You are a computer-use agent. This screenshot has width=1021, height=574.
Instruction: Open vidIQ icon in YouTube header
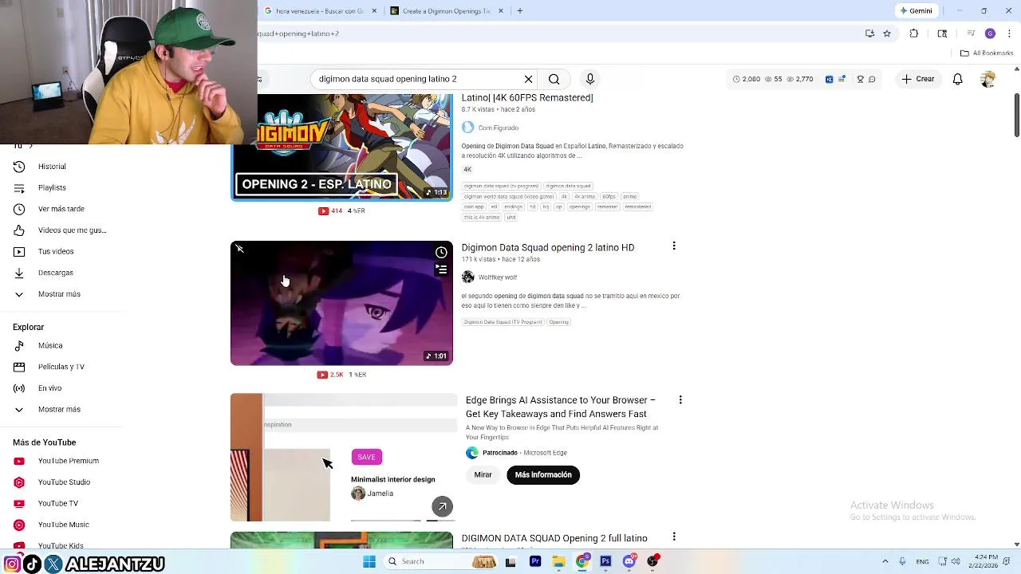(829, 79)
